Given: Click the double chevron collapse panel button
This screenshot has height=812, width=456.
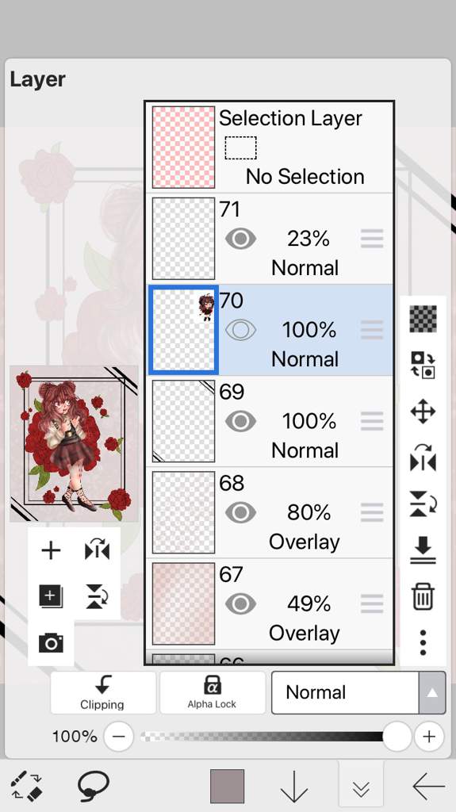Looking at the screenshot, I should [x=361, y=787].
